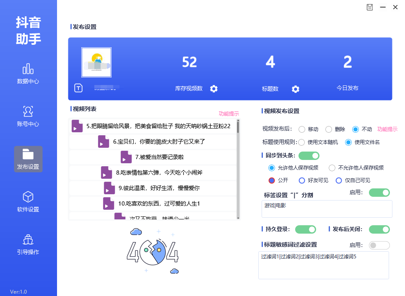The image size is (405, 296).
Task: Click the T text icon under avatar
Action: [78, 88]
